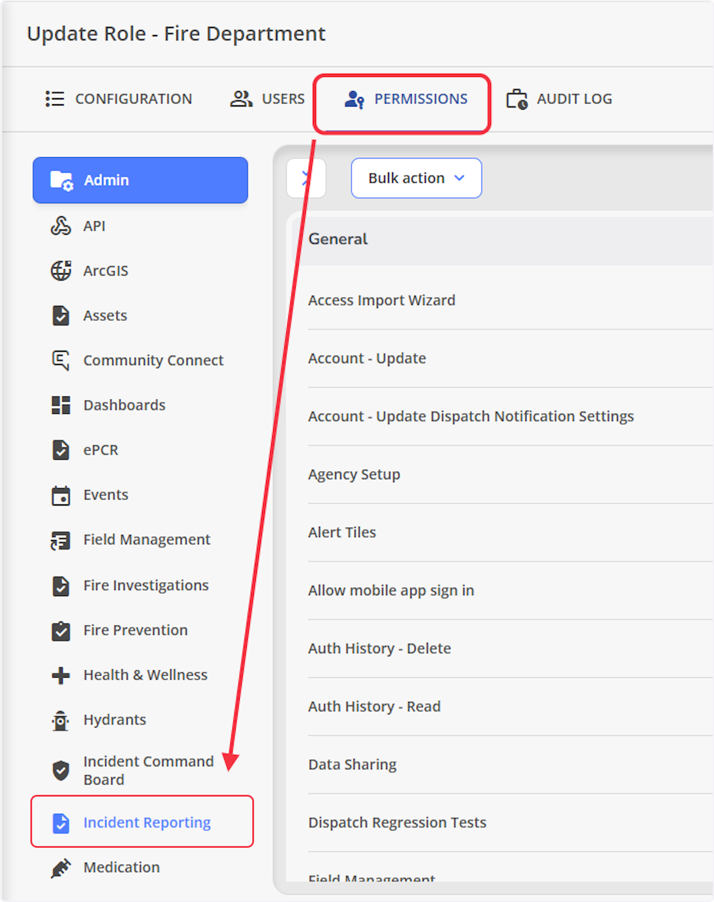Click the Data Sharing permission row
This screenshot has width=714, height=902.
point(511,764)
